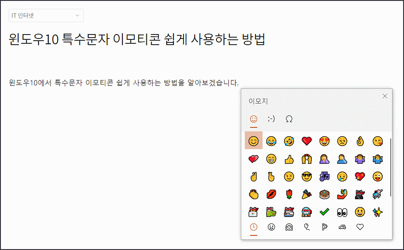Pick the clapping hands emoji
404x250 pixels.
point(254,194)
